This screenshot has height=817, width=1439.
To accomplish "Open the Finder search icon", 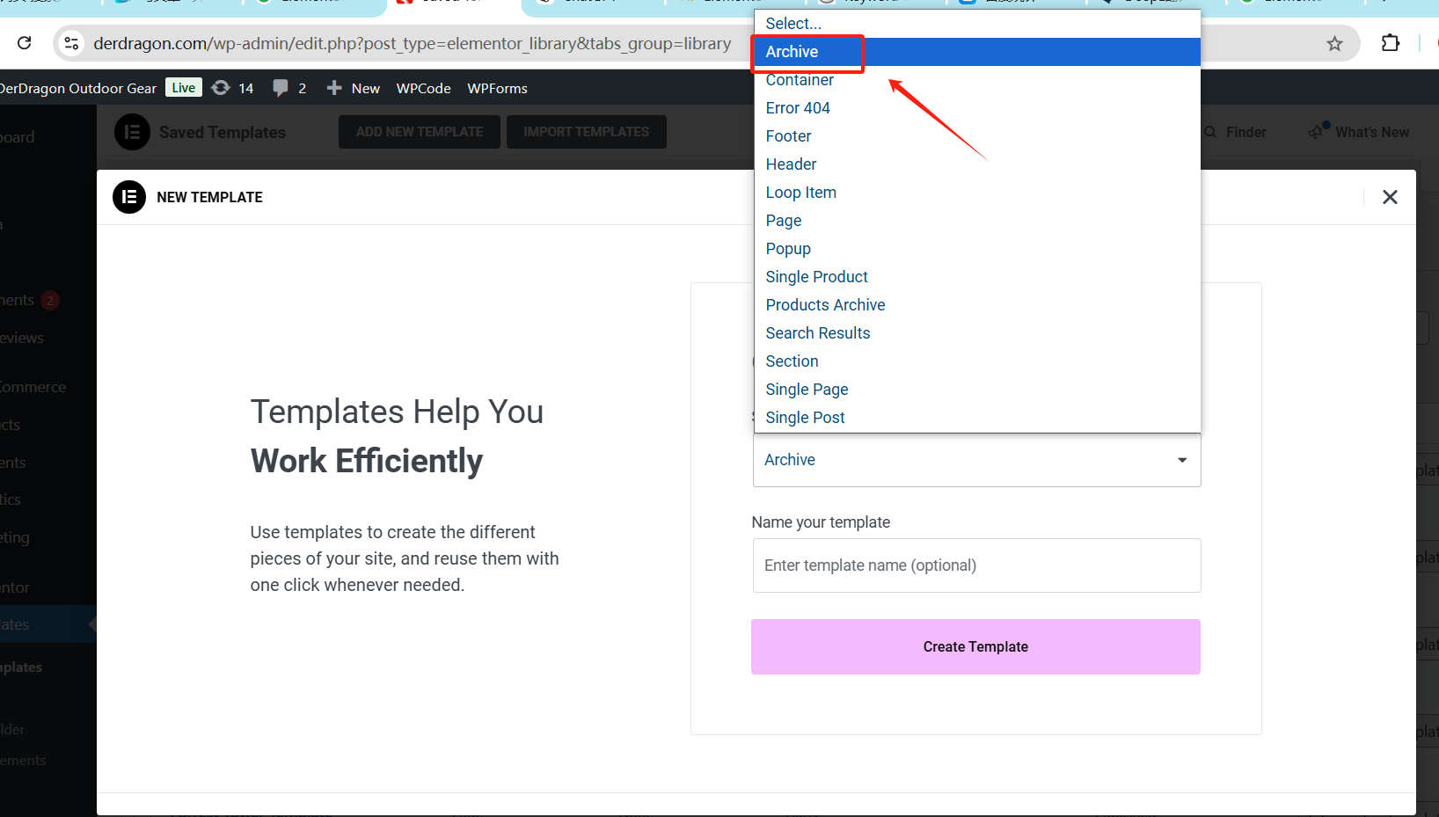I will pyautogui.click(x=1211, y=132).
